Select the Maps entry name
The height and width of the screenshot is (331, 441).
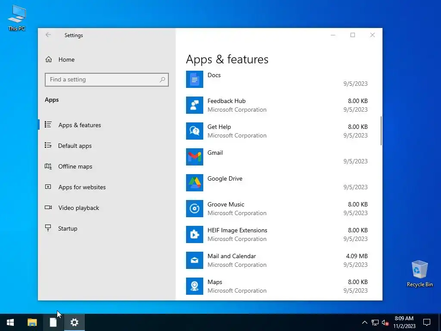pos(215,282)
